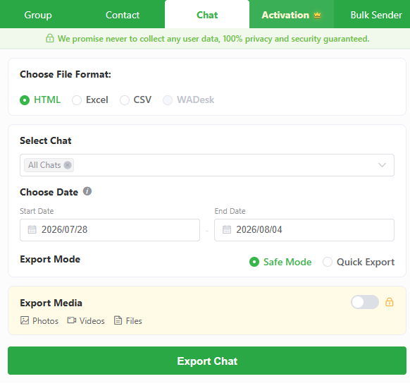Click the Export Chat button
The height and width of the screenshot is (386, 410).
pos(207,361)
